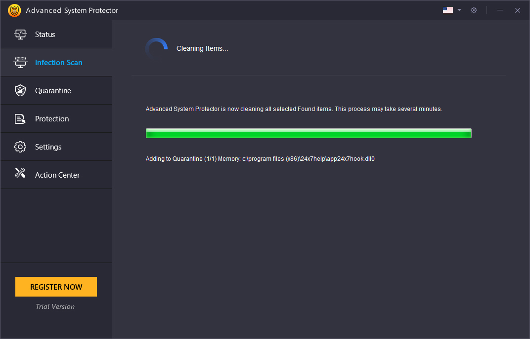
Task: Click the US flag language icon
Action: [x=448, y=10]
